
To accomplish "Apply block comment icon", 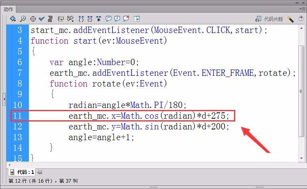I will coord(108,19).
